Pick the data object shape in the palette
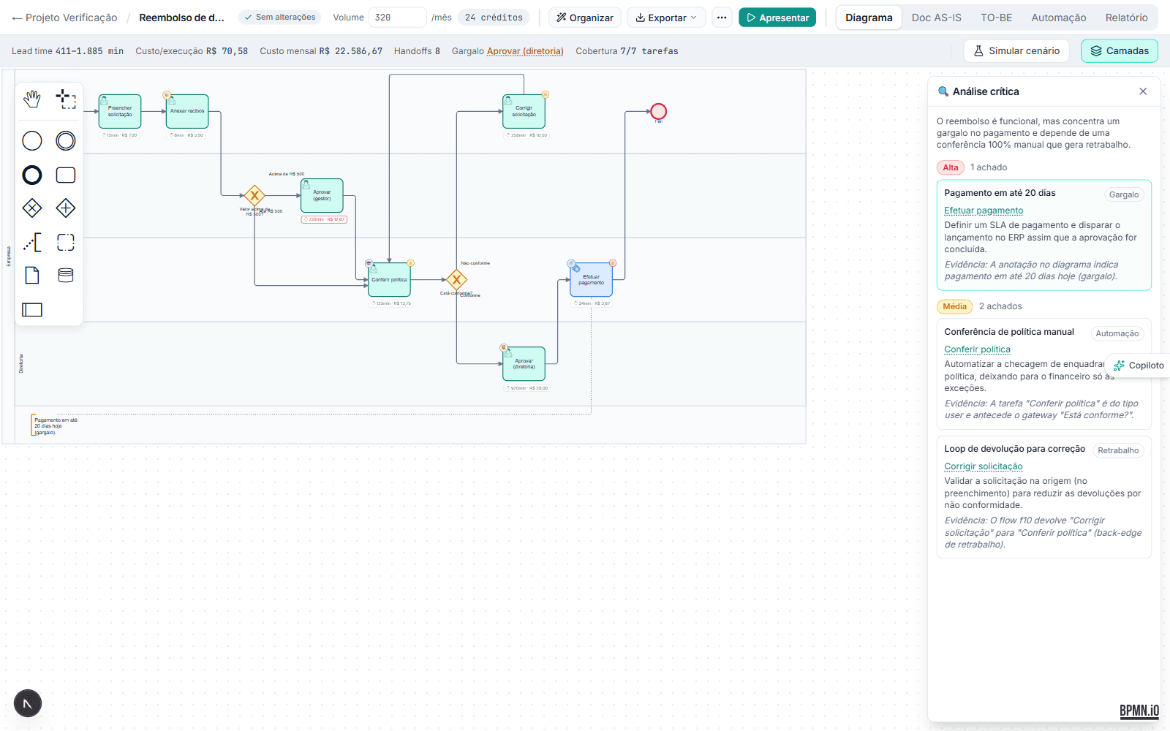Screen dimensions: 1170x731 32,275
